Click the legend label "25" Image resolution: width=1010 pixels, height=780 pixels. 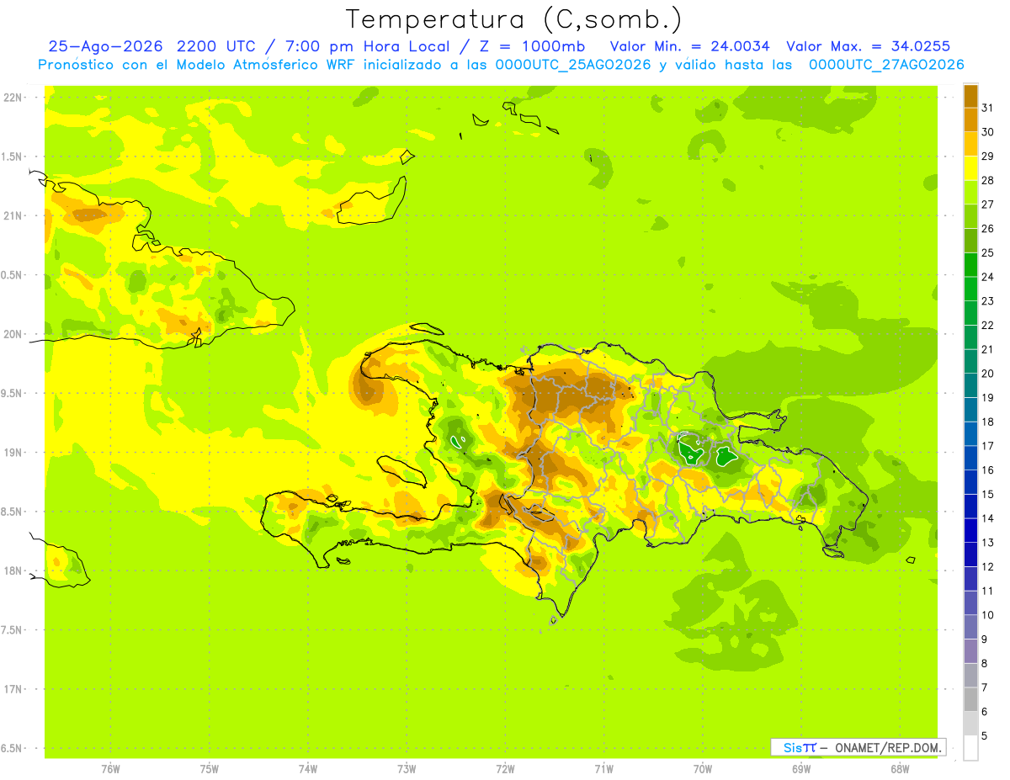click(x=988, y=252)
